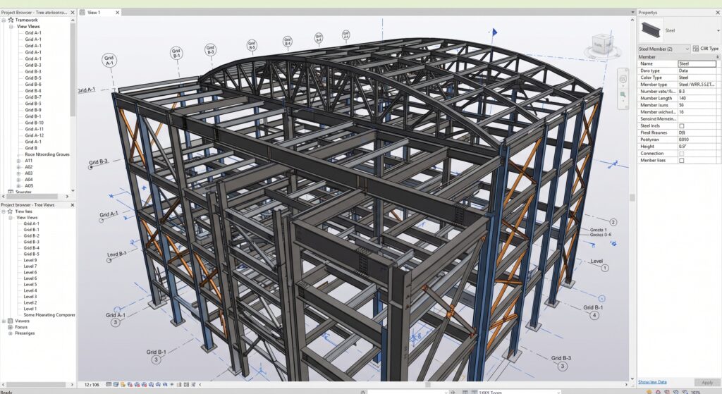Image resolution: width=722 pixels, height=394 pixels.
Task: Click the lock 3D view icon
Action: click(158, 384)
